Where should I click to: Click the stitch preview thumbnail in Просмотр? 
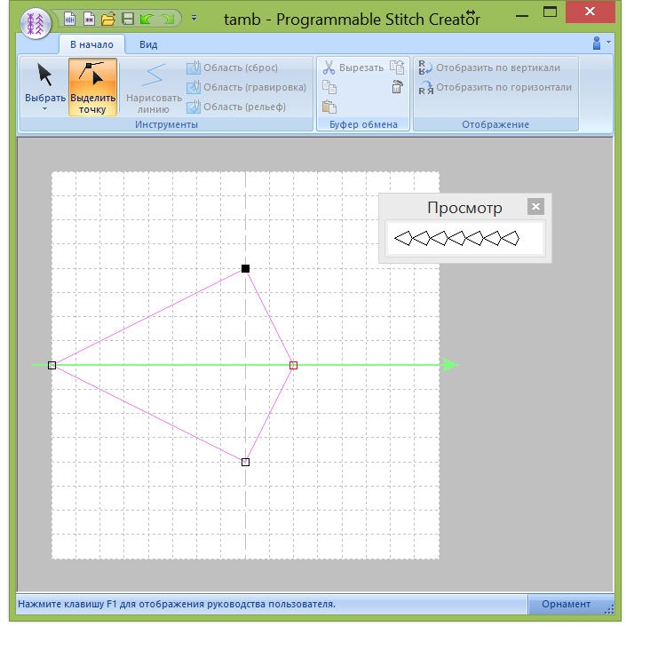464,239
